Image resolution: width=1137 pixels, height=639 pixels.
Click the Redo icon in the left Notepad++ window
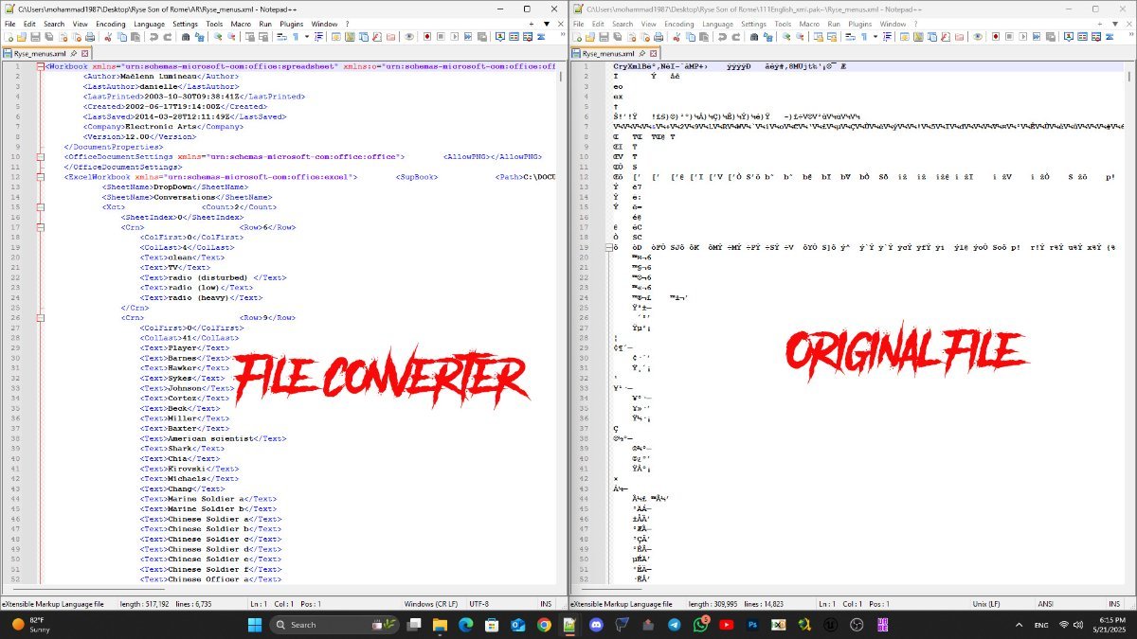click(x=168, y=37)
